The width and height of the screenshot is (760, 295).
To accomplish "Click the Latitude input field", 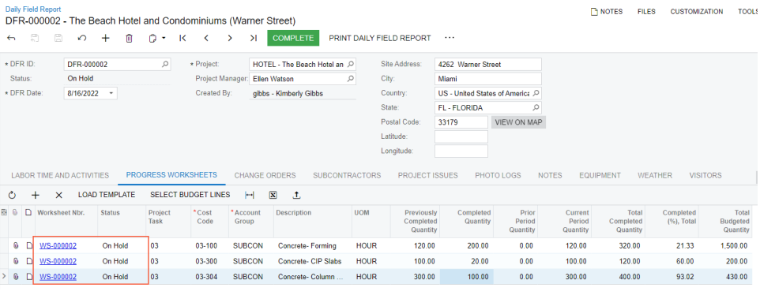I will coord(461,137).
